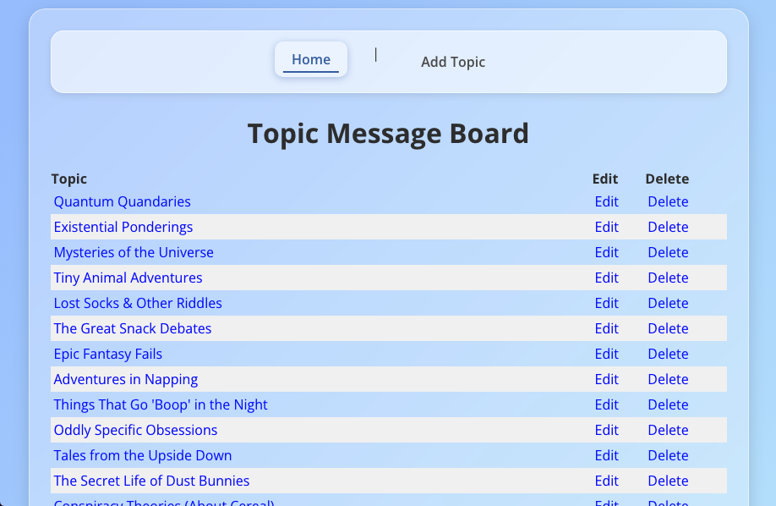Edit Lost Socks & Other Riddles topic
The image size is (776, 506).
click(607, 303)
